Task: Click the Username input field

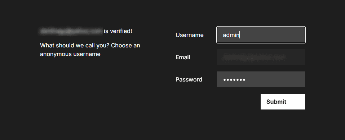Action: [261, 35]
